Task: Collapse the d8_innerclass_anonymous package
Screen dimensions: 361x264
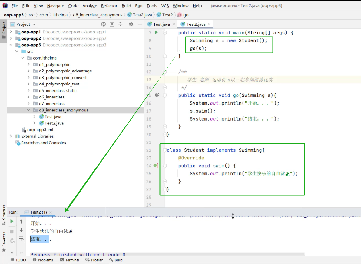Action: 28,110
